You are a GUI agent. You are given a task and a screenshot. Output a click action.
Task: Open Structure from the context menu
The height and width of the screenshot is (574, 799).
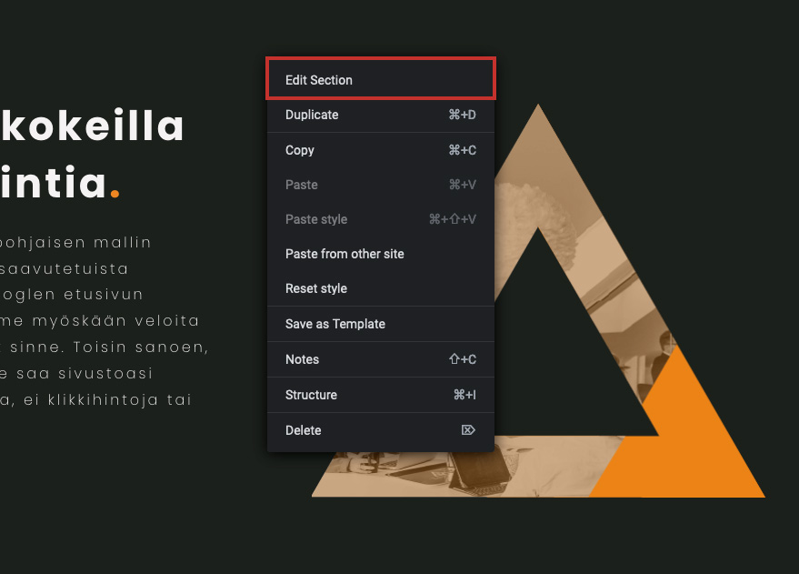click(381, 395)
